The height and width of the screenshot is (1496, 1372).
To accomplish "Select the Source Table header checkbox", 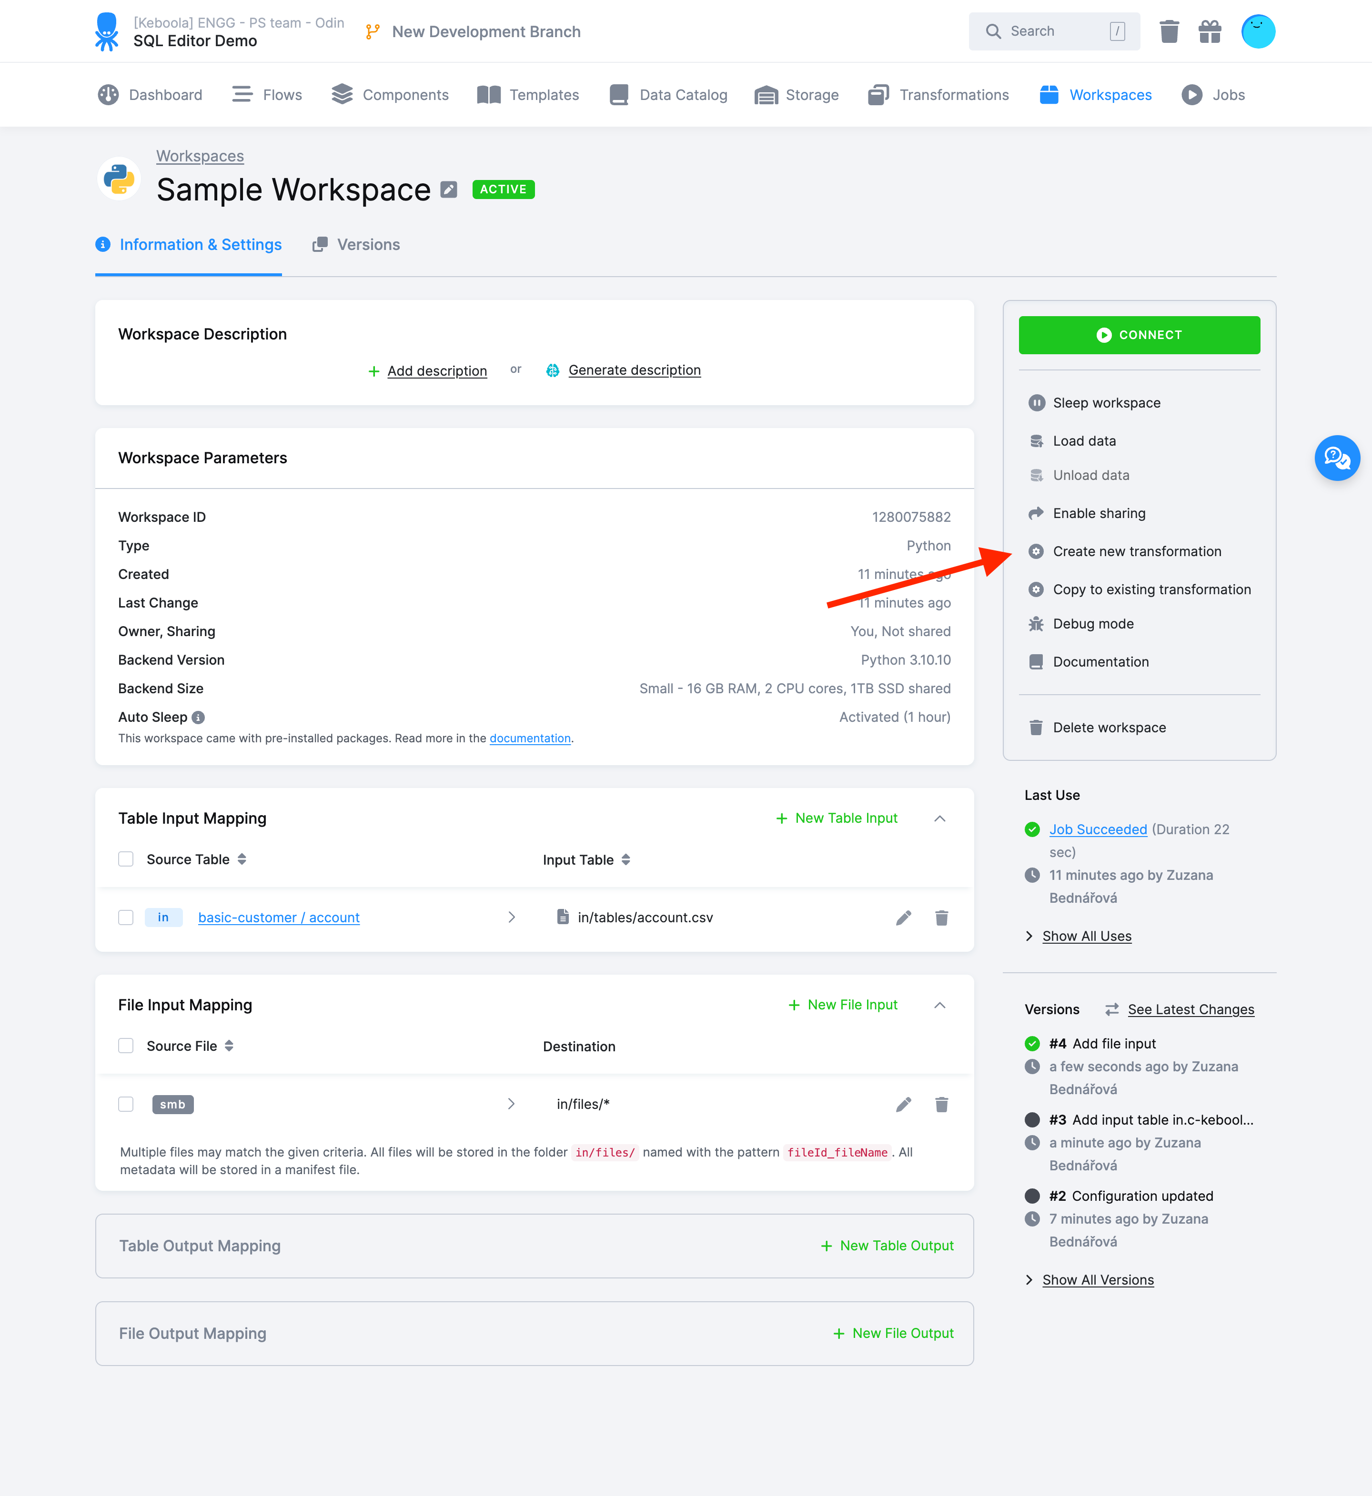I will pos(125,858).
